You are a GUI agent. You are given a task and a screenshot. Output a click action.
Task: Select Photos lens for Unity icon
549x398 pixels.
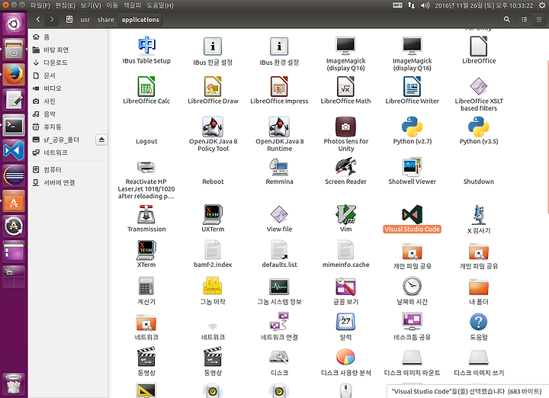[x=345, y=127]
